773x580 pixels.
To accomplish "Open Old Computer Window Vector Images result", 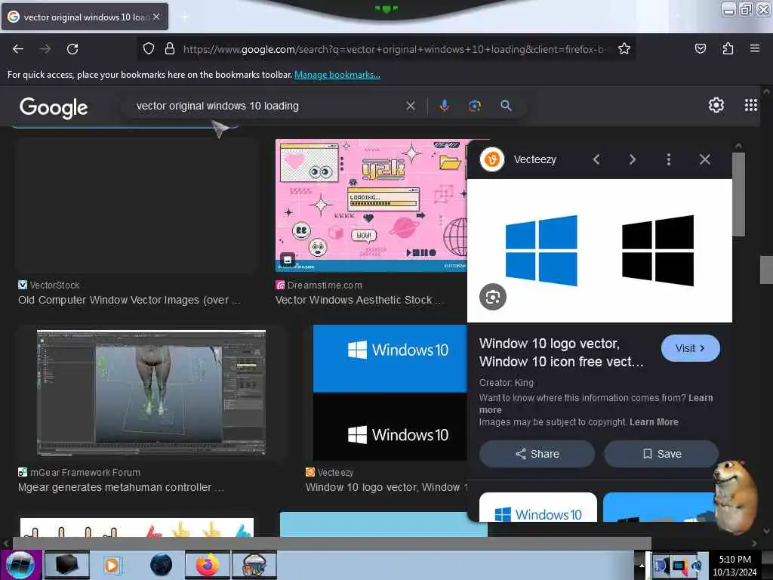I will tap(129, 300).
